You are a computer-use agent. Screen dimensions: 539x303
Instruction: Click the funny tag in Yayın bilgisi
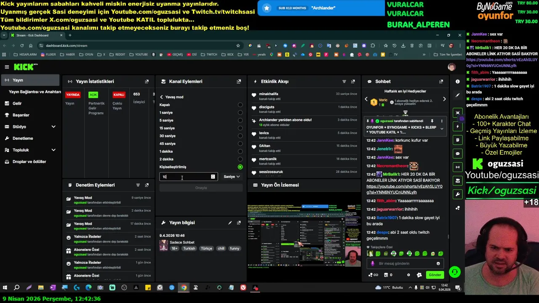[235, 248]
